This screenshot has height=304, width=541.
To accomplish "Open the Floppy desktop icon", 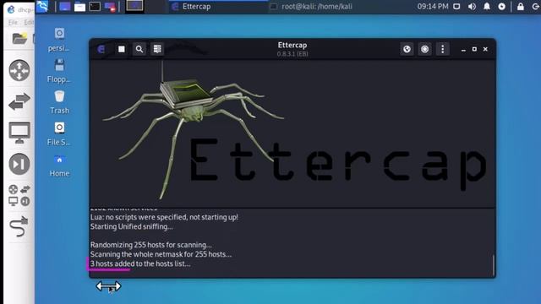I will [59, 71].
